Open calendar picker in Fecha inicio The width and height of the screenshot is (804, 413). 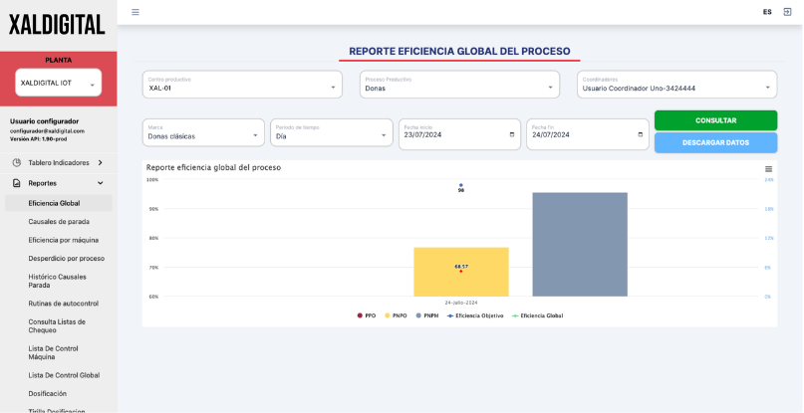(x=512, y=134)
